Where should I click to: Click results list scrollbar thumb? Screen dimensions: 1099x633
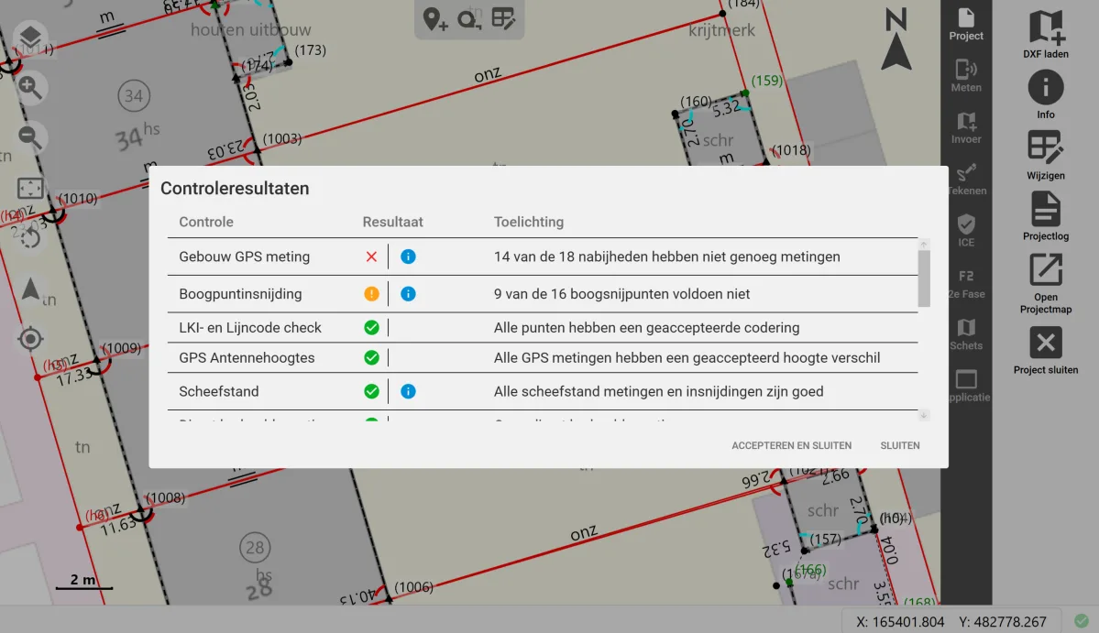coord(924,278)
